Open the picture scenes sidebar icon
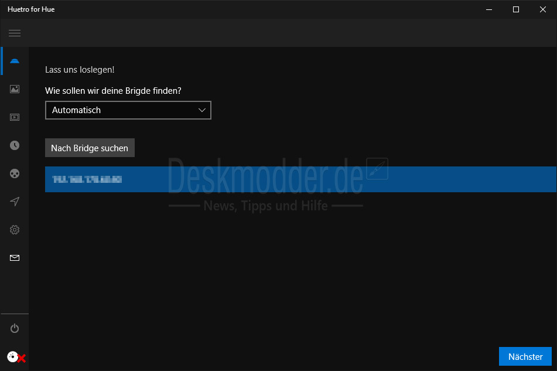This screenshot has height=371, width=557. click(x=15, y=89)
